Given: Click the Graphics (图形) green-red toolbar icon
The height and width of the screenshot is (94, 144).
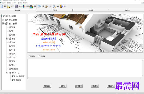Looking at the screenshot, I should pyautogui.click(x=24, y=6).
